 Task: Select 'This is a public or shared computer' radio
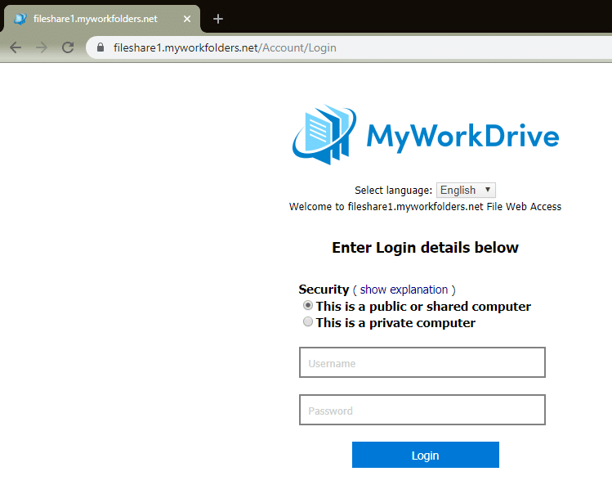[308, 306]
